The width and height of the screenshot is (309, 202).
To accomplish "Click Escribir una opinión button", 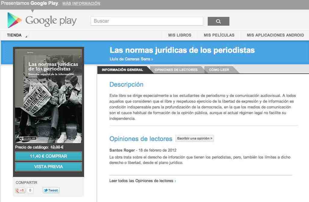I will click(x=195, y=138).
